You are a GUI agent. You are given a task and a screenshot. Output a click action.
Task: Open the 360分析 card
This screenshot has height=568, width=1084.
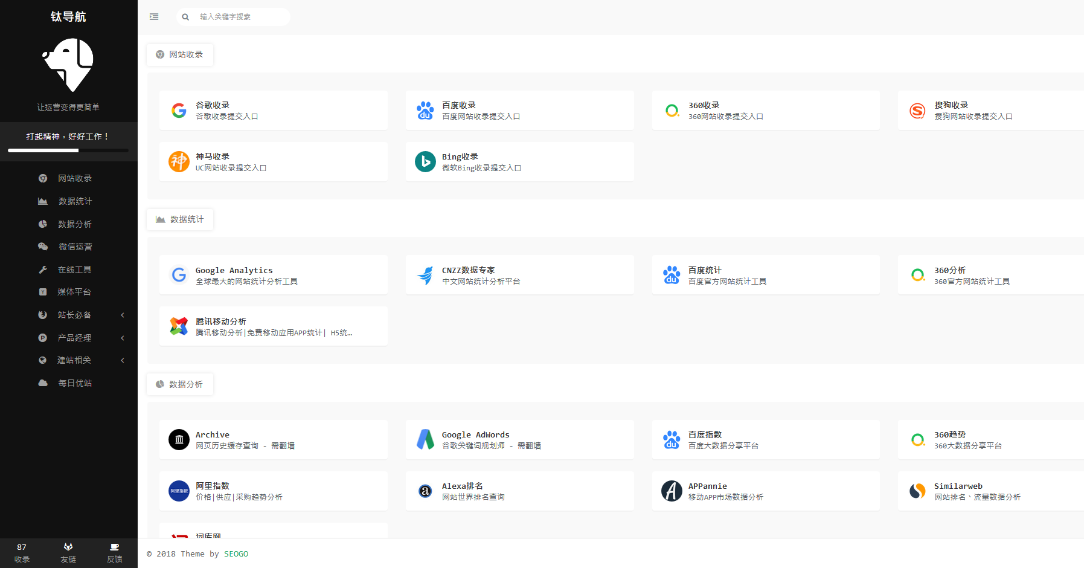coord(991,275)
